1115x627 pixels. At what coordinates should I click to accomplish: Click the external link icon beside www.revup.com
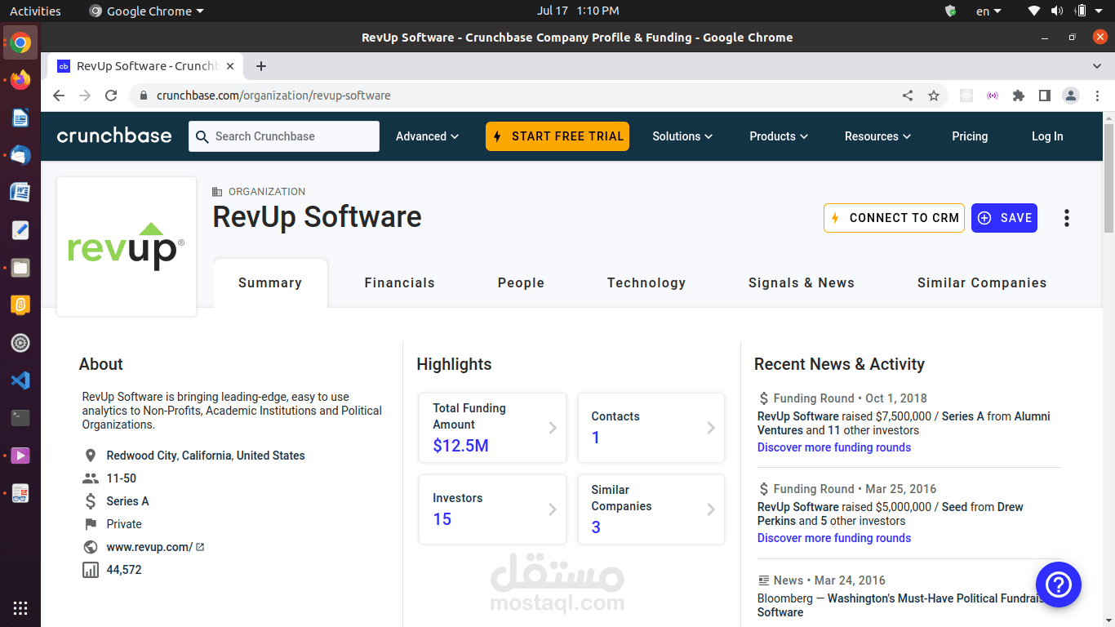(x=200, y=547)
